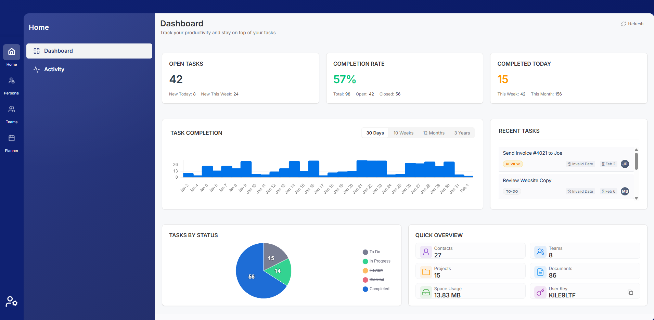
Task: Click the Documents icon in Quick Overview
Action: click(x=540, y=272)
